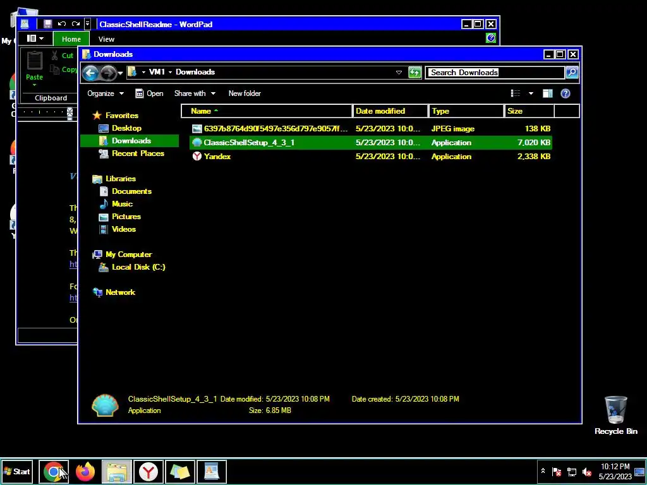Sort by Date modified column
The width and height of the screenshot is (647, 485).
[390, 111]
